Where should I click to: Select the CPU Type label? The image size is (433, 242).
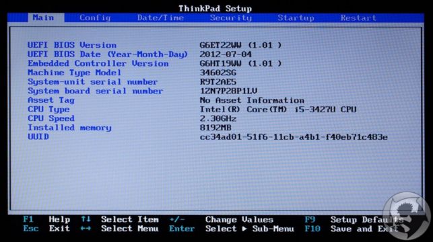click(x=48, y=110)
